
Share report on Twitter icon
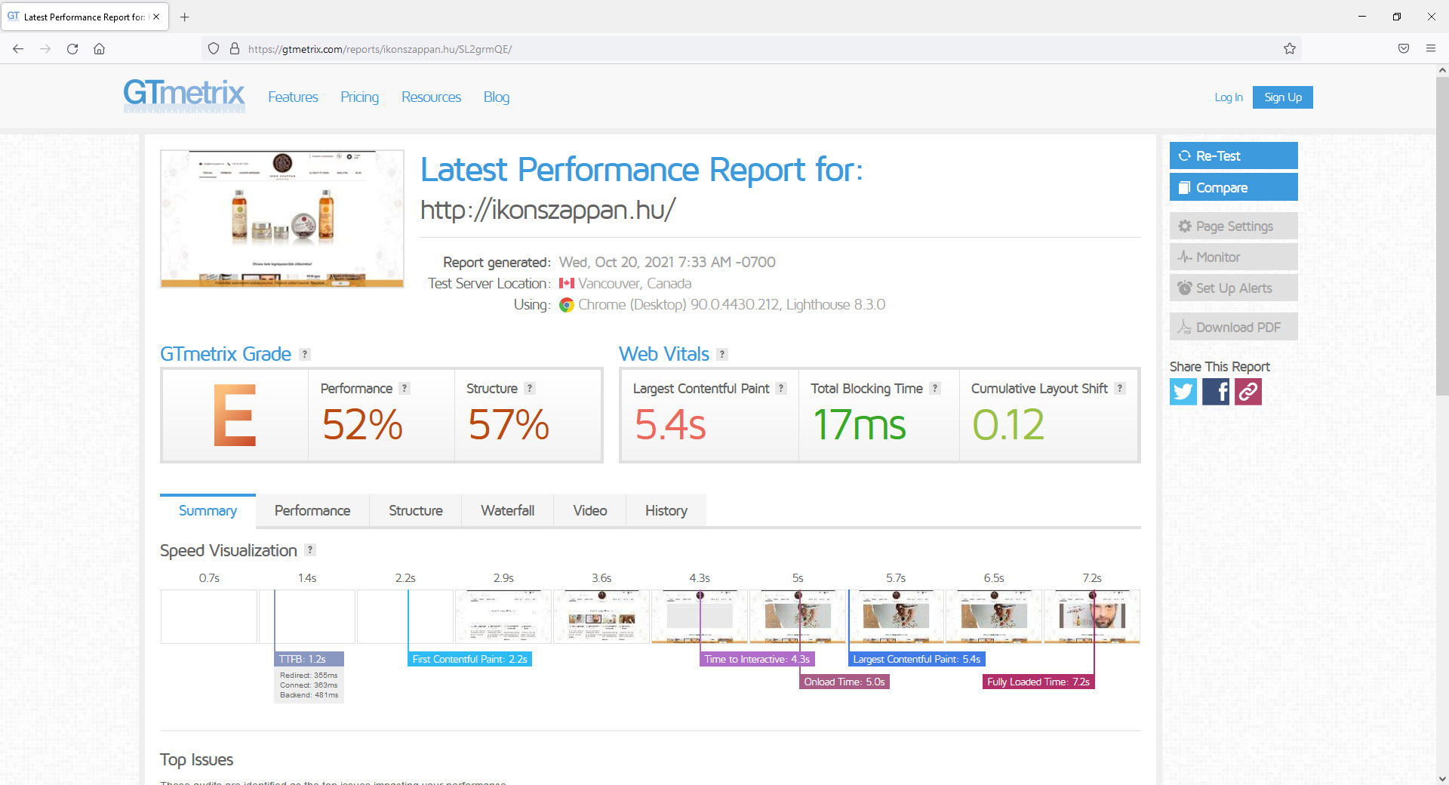click(1183, 392)
